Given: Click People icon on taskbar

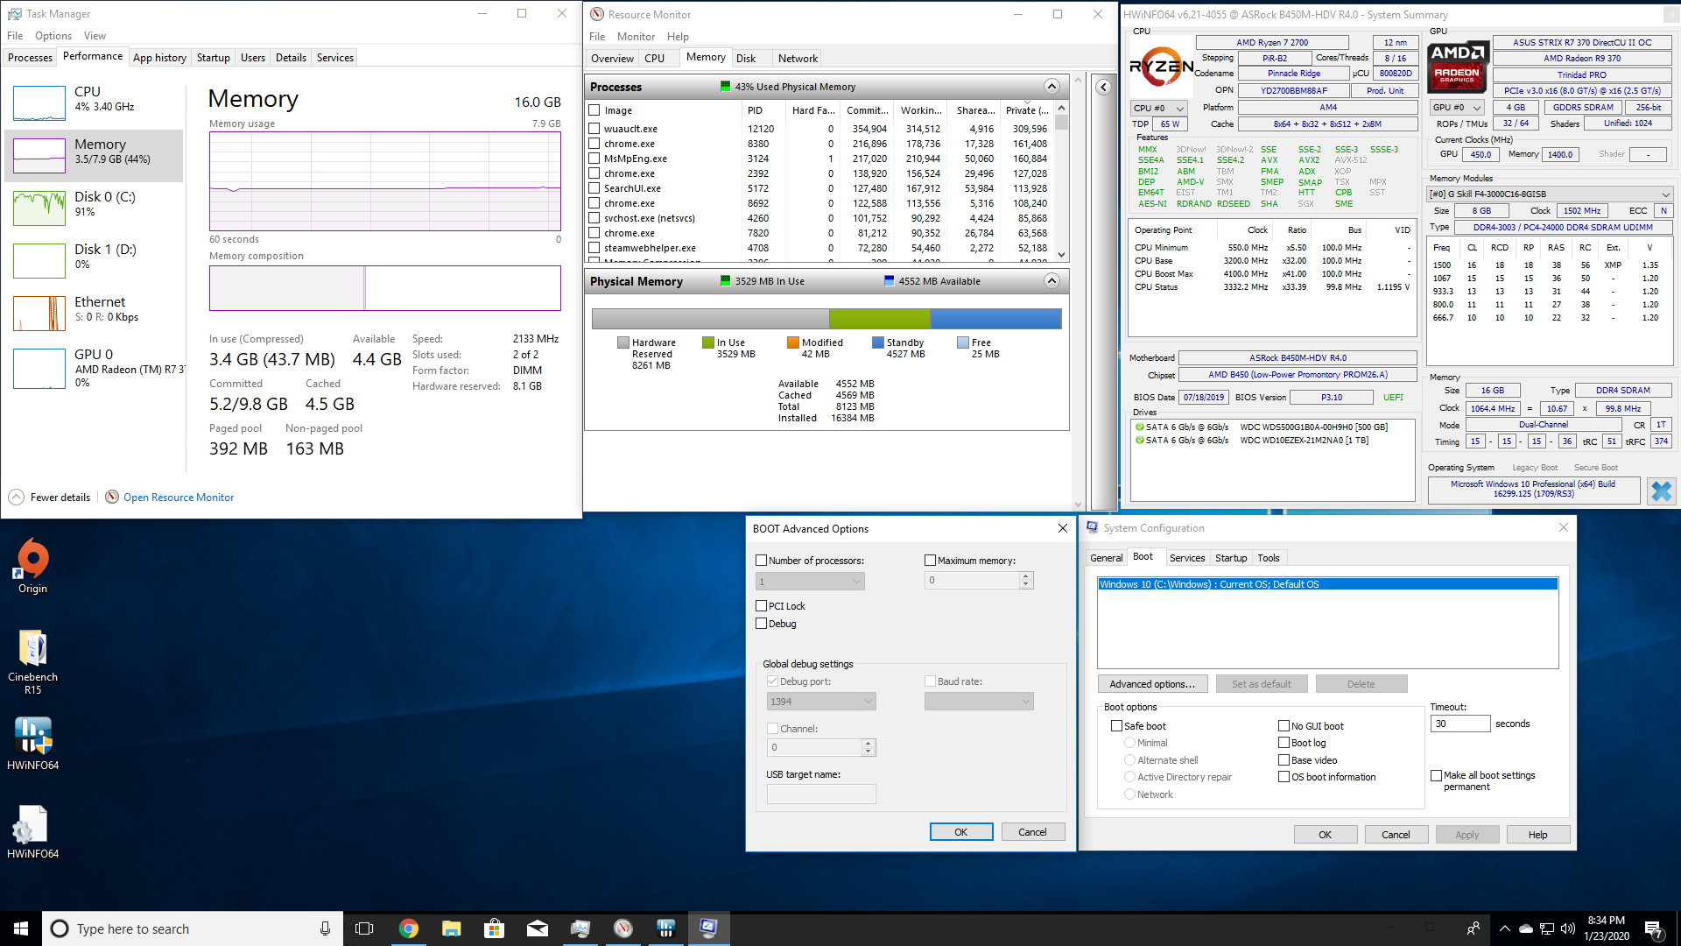Looking at the screenshot, I should click(x=1474, y=928).
